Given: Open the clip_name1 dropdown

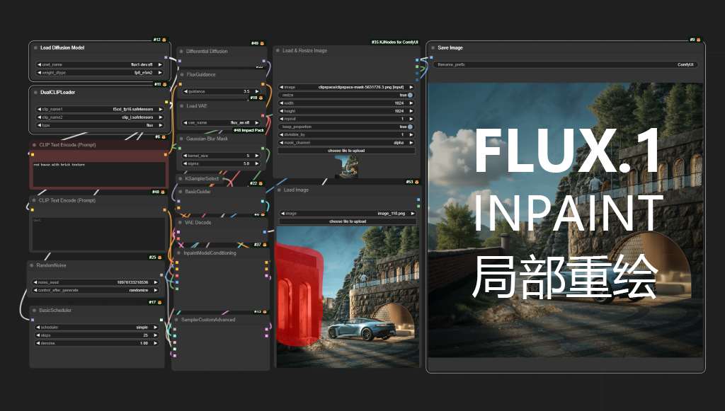Looking at the screenshot, I should click(x=100, y=110).
